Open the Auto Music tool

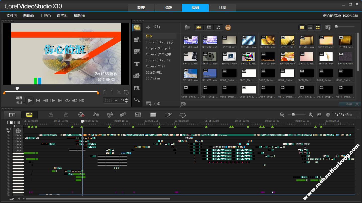110,115
